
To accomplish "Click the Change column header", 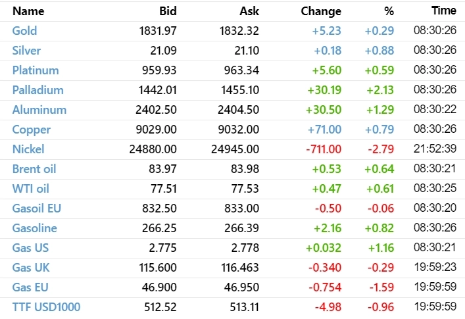I will (x=321, y=11).
